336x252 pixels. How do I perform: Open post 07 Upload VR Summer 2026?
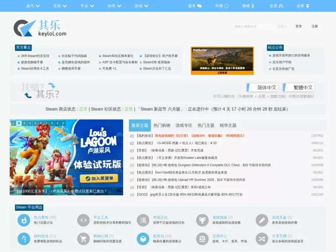(x=198, y=180)
